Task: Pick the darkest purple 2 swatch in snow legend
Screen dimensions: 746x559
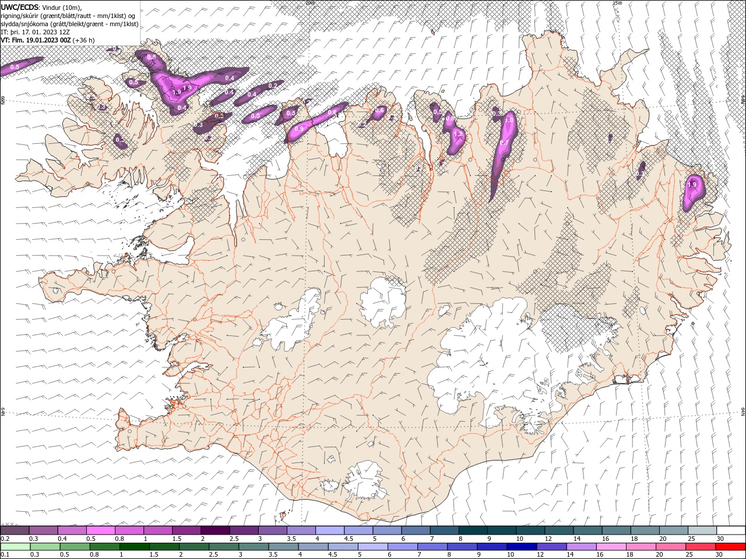Action: (x=214, y=530)
